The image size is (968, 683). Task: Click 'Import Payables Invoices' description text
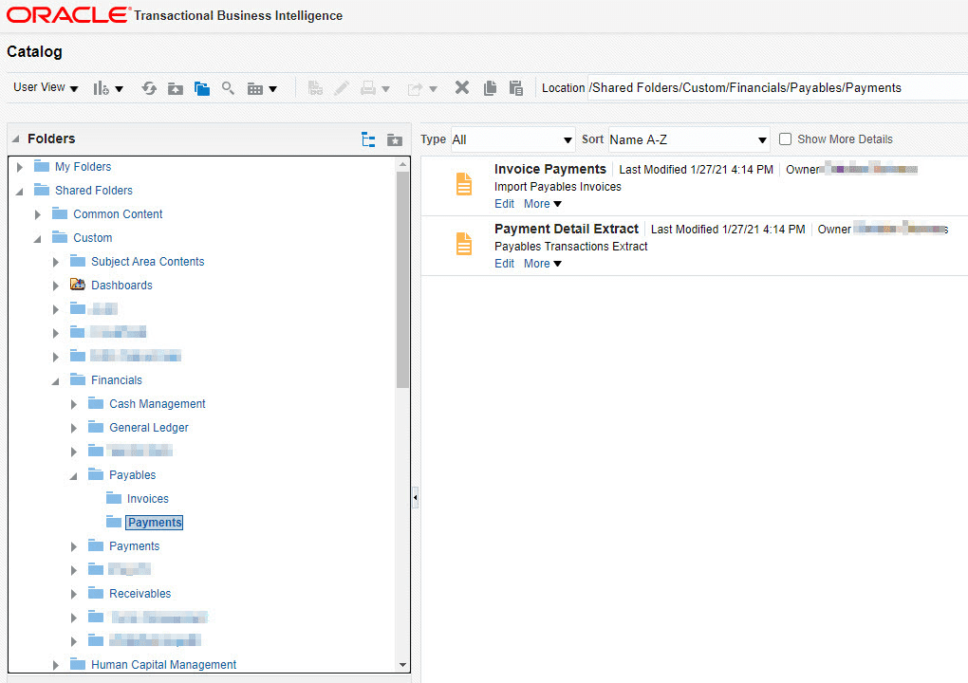point(557,186)
